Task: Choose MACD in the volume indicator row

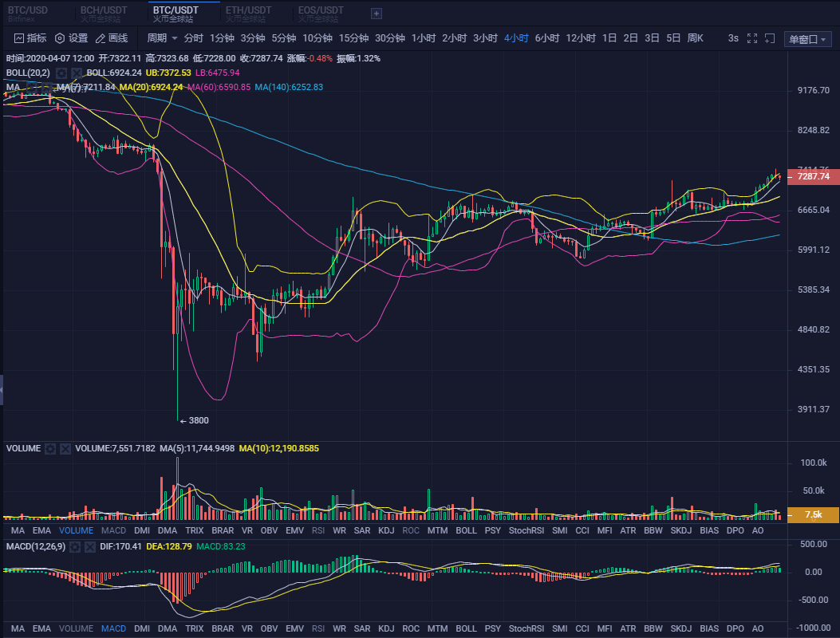Action: point(113,530)
